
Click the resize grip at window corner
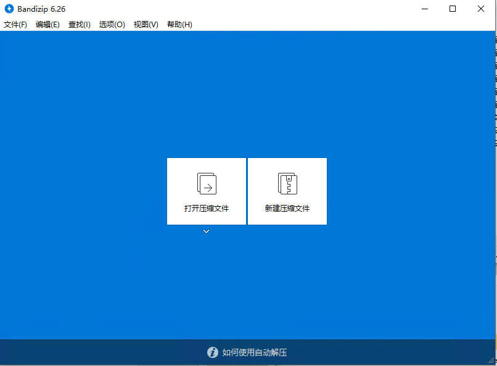coord(491,360)
